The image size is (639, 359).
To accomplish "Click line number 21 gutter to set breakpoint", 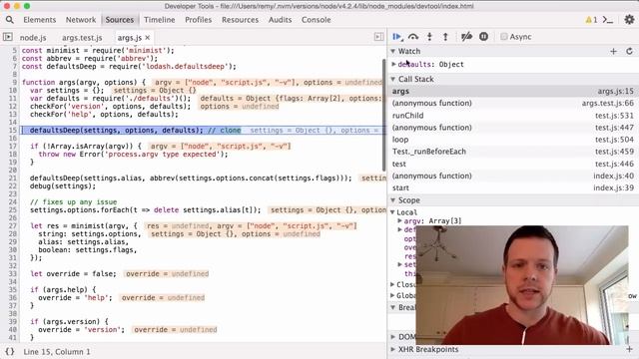I will [x=12, y=178].
